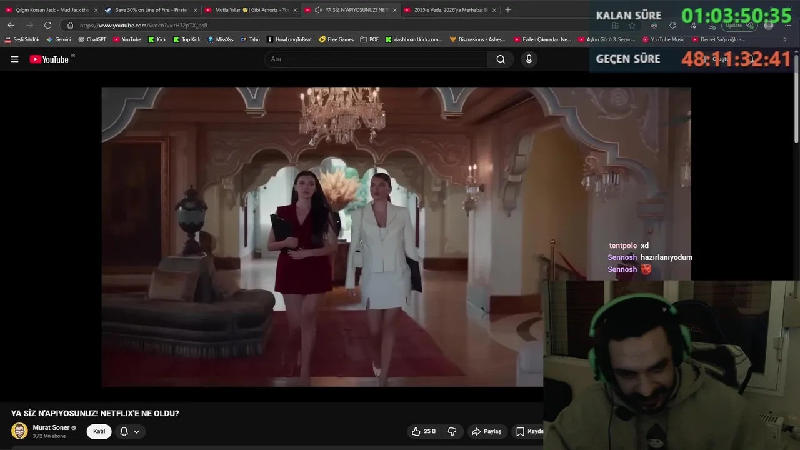Open 'Discussions - Ashes' bookmark
This screenshot has height=450, width=800.
click(478, 39)
